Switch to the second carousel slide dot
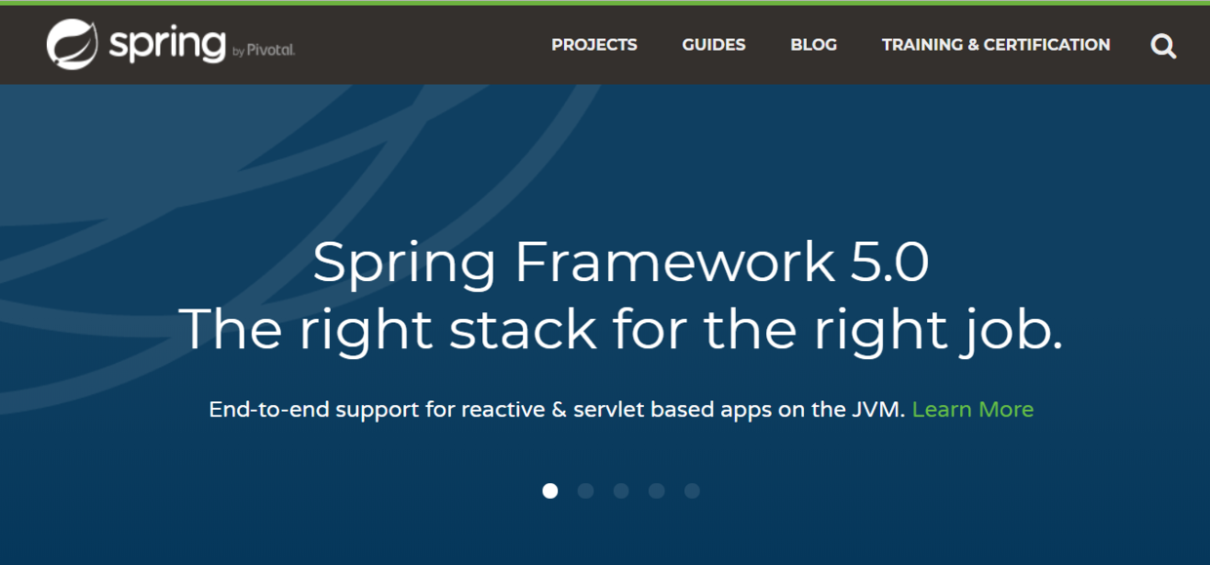 pyautogui.click(x=585, y=491)
